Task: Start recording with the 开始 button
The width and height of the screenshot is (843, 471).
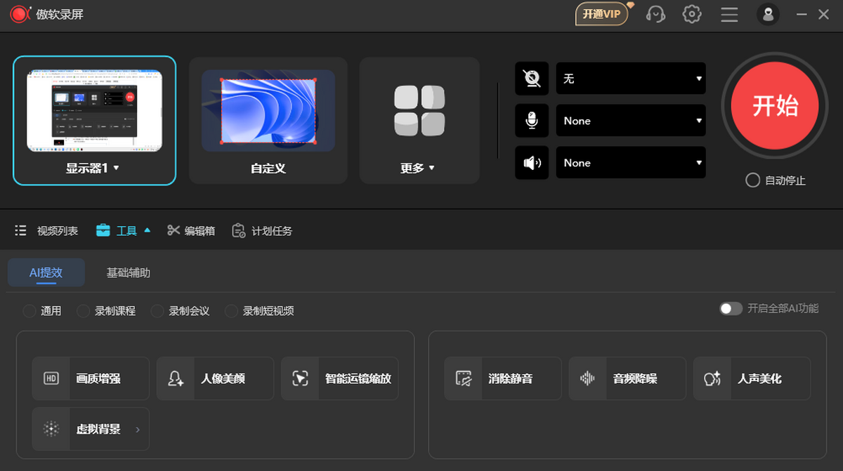Action: click(x=775, y=105)
